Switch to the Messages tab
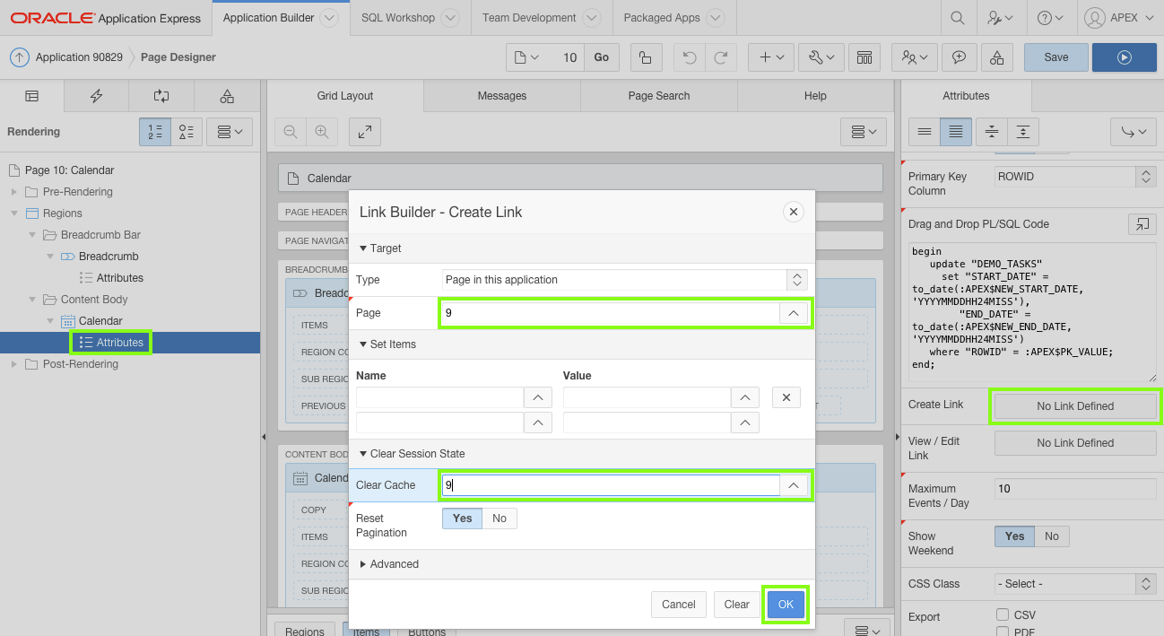The height and width of the screenshot is (636, 1164). coord(501,96)
